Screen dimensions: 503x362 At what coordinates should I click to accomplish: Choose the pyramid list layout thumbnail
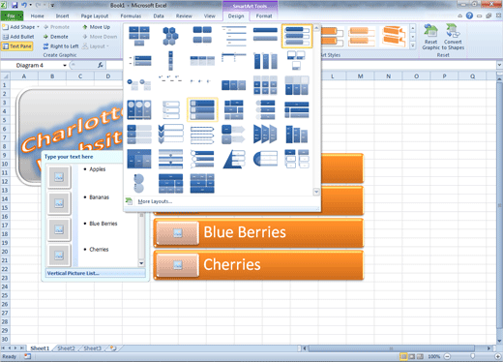coord(234,159)
